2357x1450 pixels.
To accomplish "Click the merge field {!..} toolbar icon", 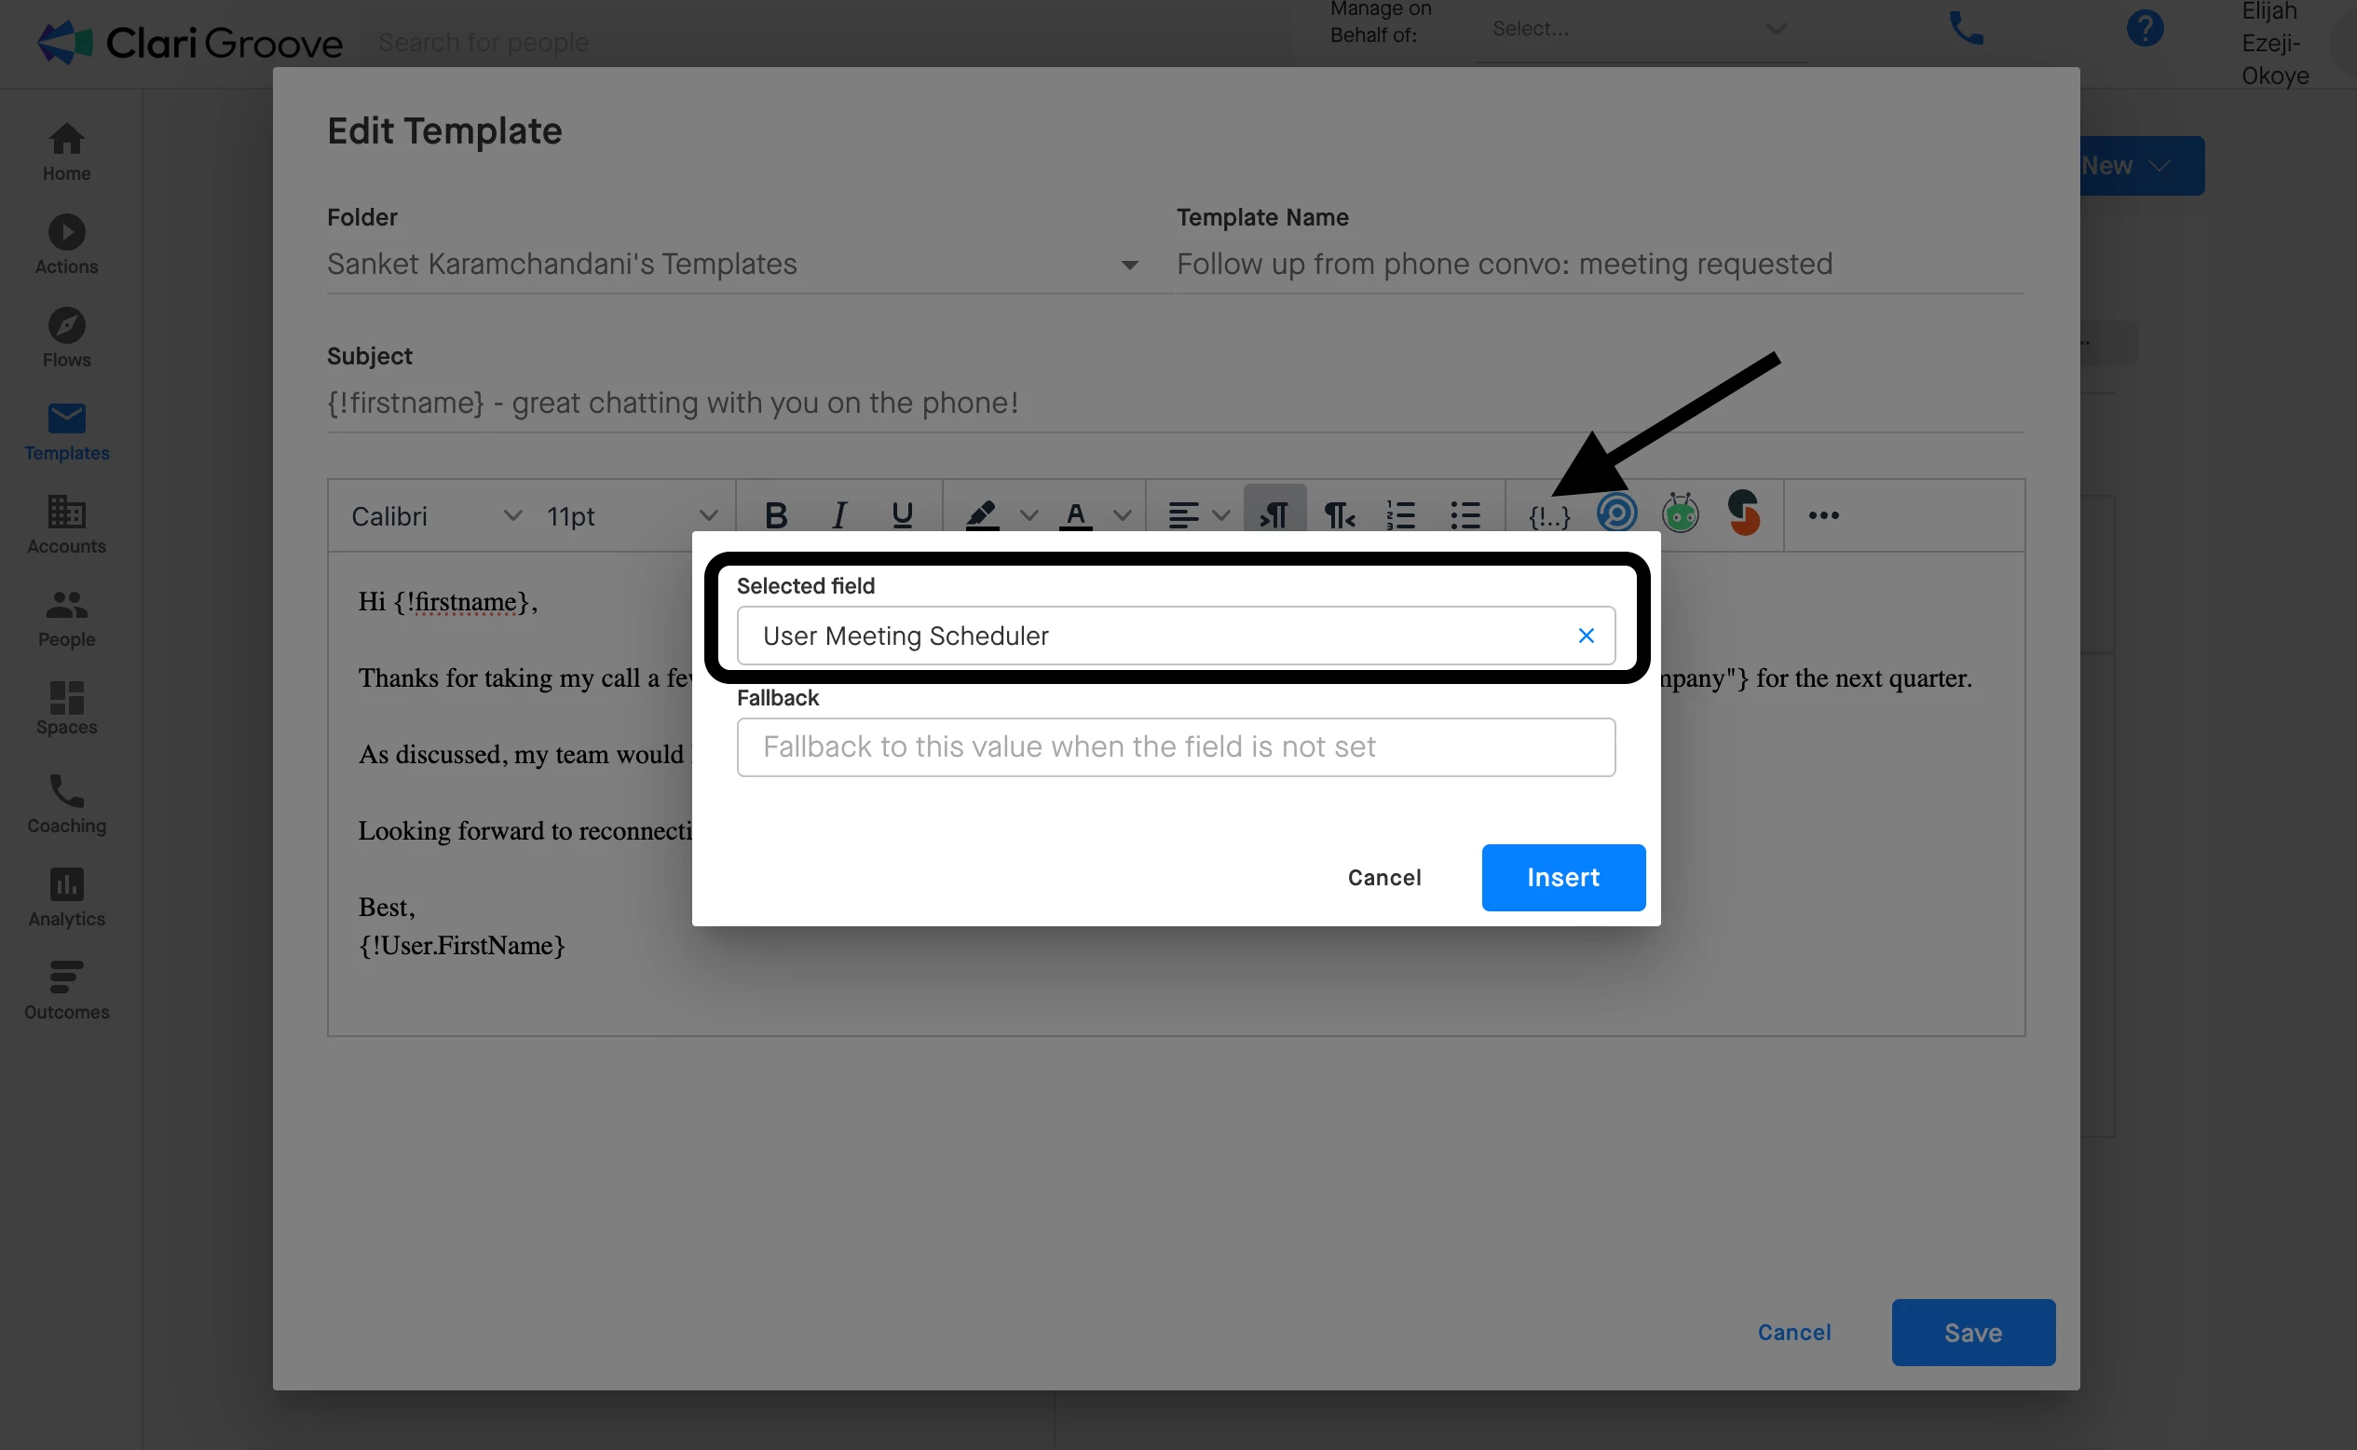I will tap(1549, 516).
